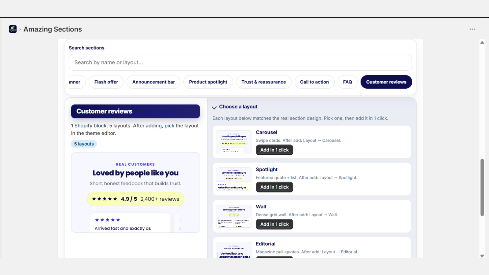Click the Arrived fast and exactly as review card
Screen dimensions: 489x275
click(130, 223)
